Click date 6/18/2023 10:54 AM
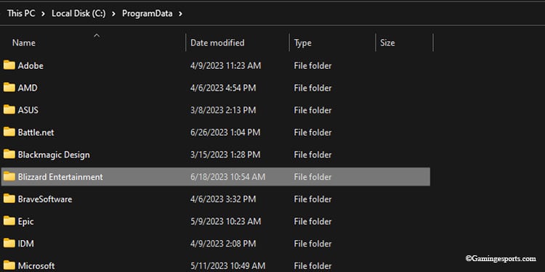Screen dimensions: 545x272 227,176
